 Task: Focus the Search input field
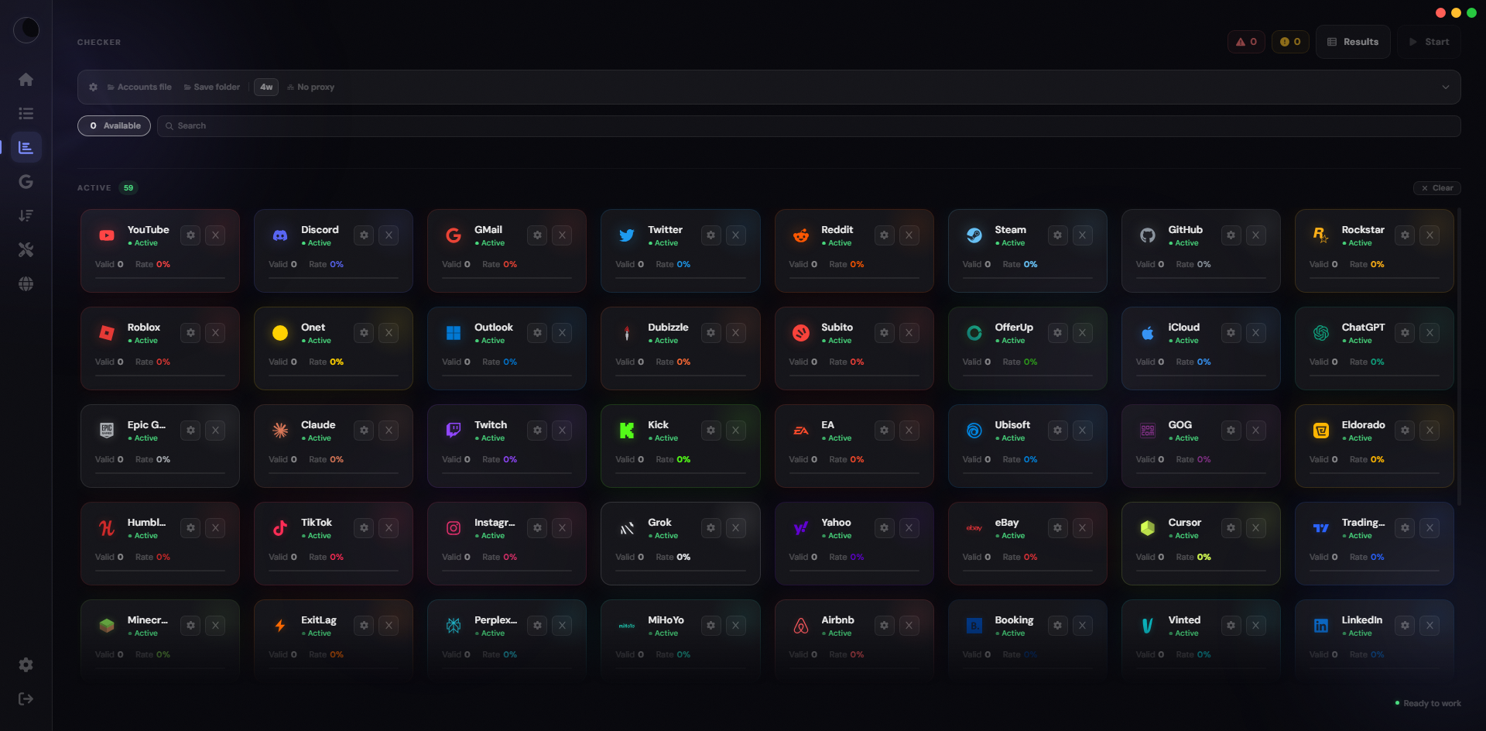coord(809,125)
